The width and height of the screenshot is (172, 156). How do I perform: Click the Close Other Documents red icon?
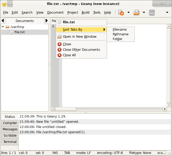(60, 50)
